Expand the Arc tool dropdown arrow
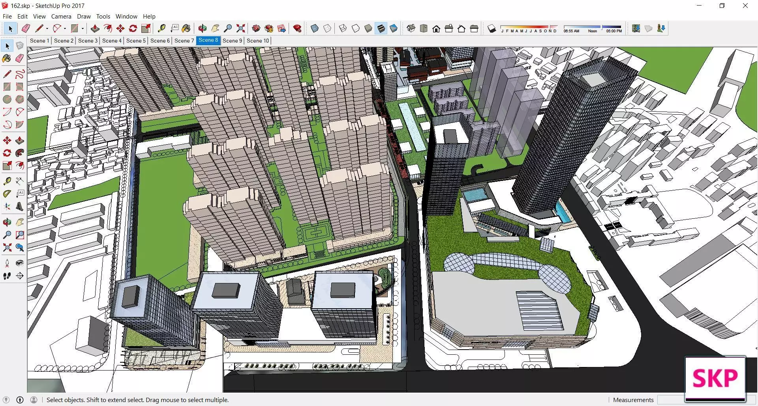The width and height of the screenshot is (758, 406). click(x=65, y=28)
